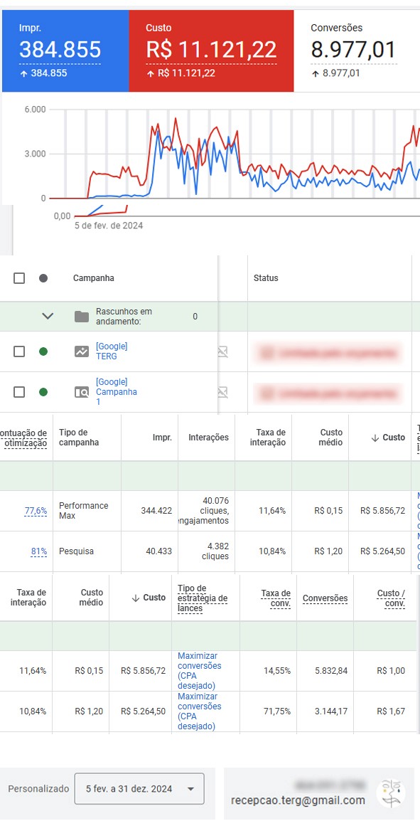Viewport: 420px width, 831px height.
Task: Tick the checkbox for Campanha 1
Action: 19,392
